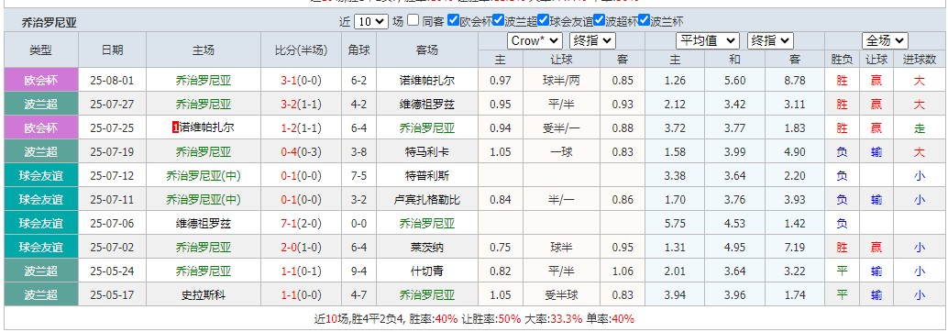948x332 pixels.
Task: Click the 乔治罗尼亚 team title above the table
Action: coord(50,22)
